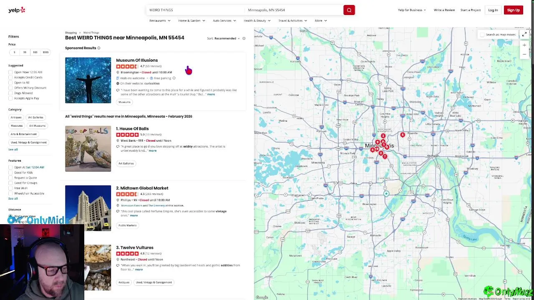Enable Search as map moves
This screenshot has height=300, width=534.
pos(482,35)
